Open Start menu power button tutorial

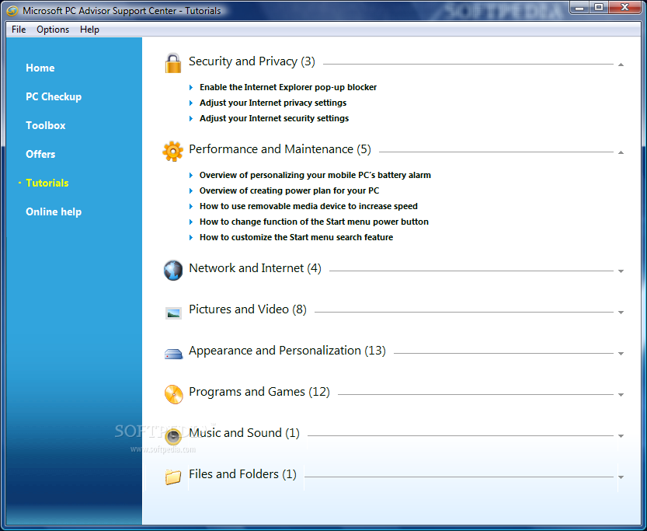(x=314, y=222)
